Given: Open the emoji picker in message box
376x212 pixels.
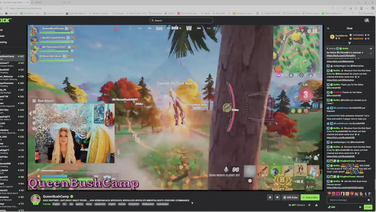Looking at the screenshot, I should coord(369,200).
